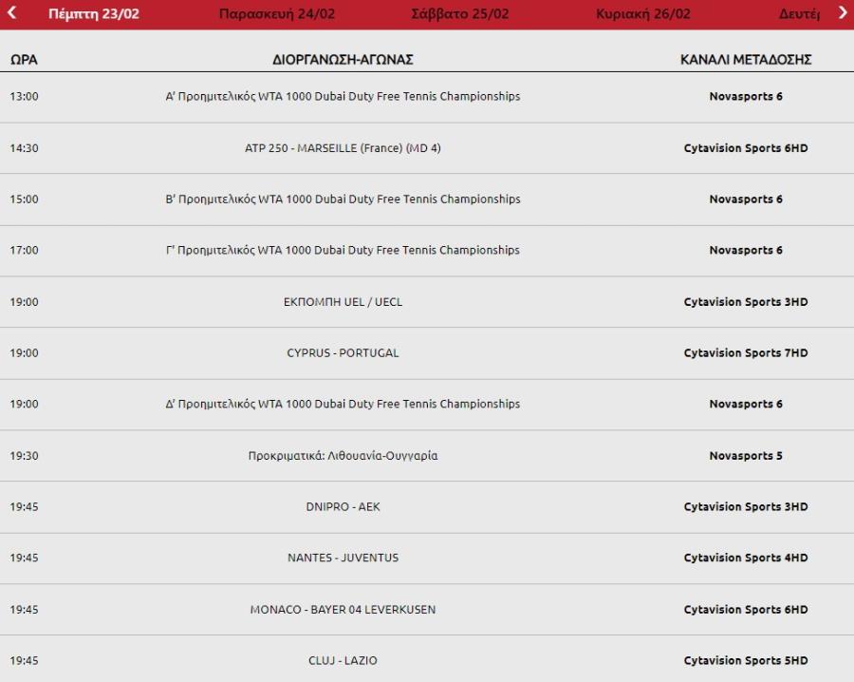854x682 pixels.
Task: Open Προκριματικά: Λιθουανία-Ουγγαρία
Action: point(343,456)
